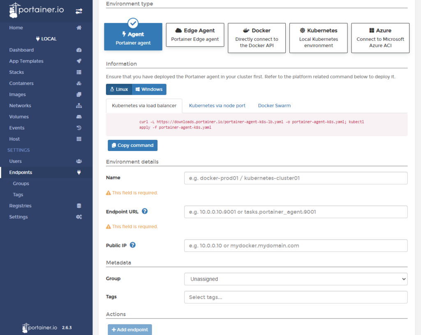Switch to the Docker Swarm tab
The height and width of the screenshot is (335, 421).
pyautogui.click(x=274, y=106)
